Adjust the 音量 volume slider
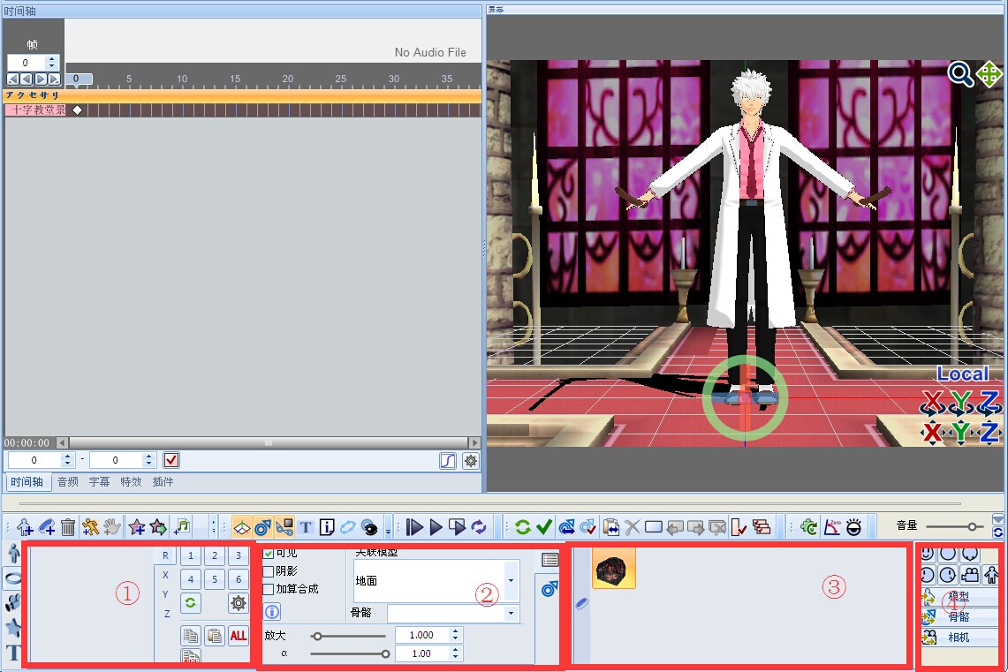Image resolution: width=1008 pixels, height=672 pixels. (955, 527)
